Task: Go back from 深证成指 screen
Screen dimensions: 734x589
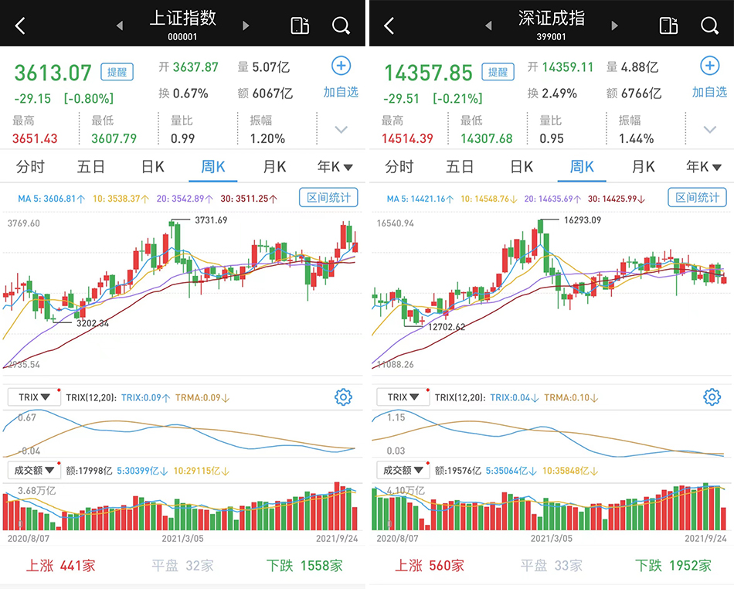Action: [x=389, y=26]
